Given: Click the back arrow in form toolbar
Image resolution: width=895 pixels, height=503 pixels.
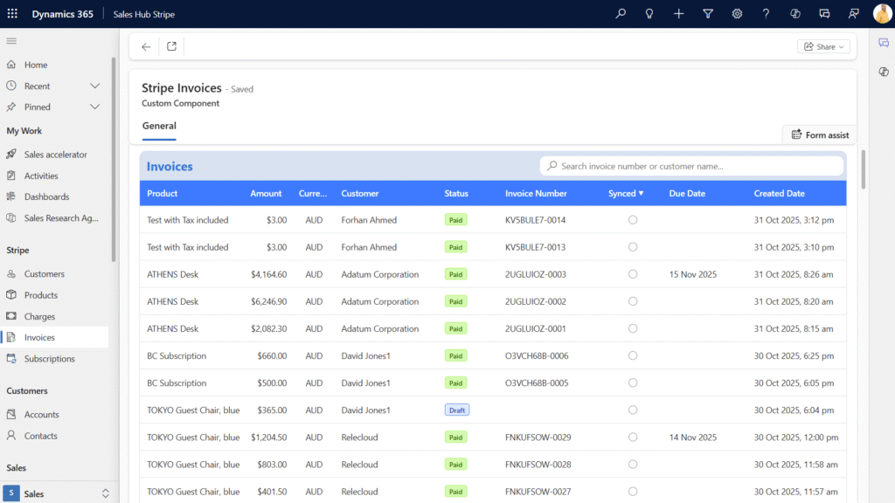Looking at the screenshot, I should tap(146, 47).
